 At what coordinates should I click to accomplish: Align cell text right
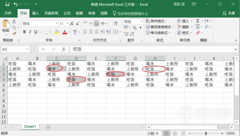pos(96,32)
